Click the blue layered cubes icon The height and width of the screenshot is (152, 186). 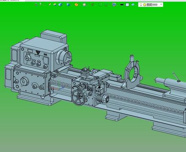[x=68, y=5]
